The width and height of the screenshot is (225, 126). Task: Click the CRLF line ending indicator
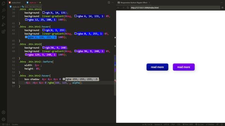173,125
